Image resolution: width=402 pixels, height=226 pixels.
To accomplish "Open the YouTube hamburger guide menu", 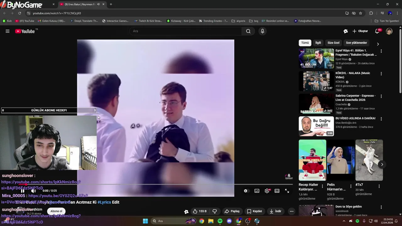I will click(8, 31).
